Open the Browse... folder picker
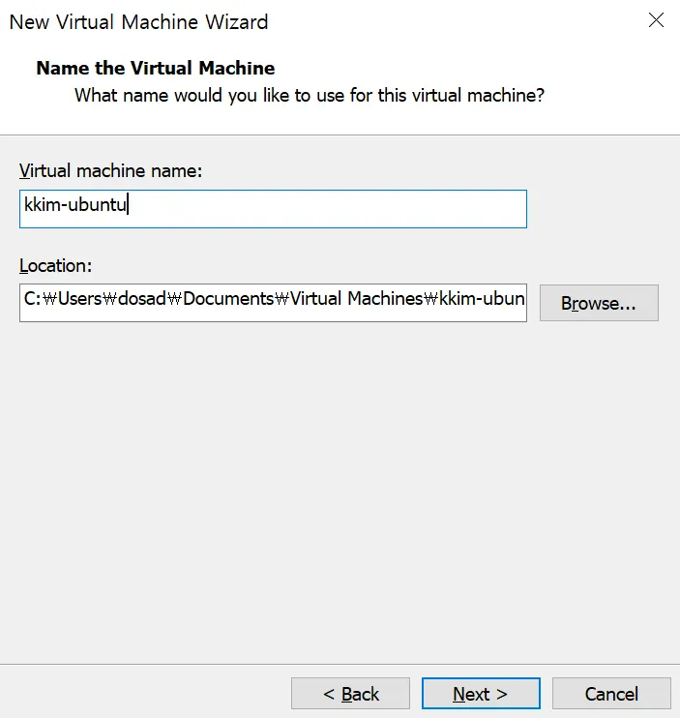 (x=599, y=303)
